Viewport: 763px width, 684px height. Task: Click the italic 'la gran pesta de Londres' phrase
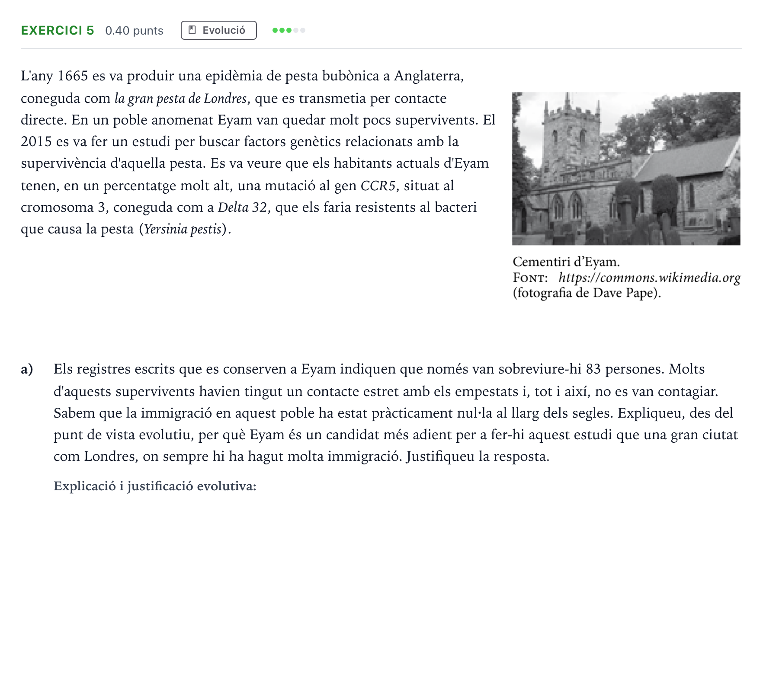click(180, 99)
